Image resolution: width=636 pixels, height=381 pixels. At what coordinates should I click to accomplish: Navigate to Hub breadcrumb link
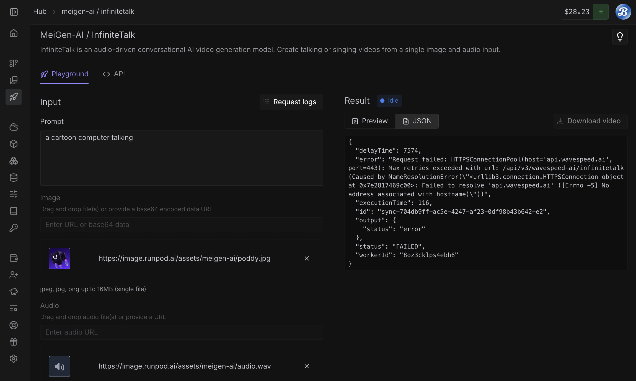coord(40,12)
